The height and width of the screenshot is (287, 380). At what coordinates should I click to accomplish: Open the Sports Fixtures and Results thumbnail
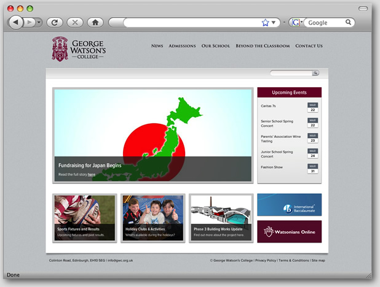click(84, 218)
